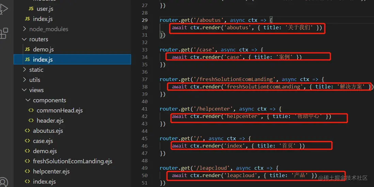
Task: Open freshSolutionEcomLanding.ejs file
Action: pyautogui.click(x=73, y=161)
